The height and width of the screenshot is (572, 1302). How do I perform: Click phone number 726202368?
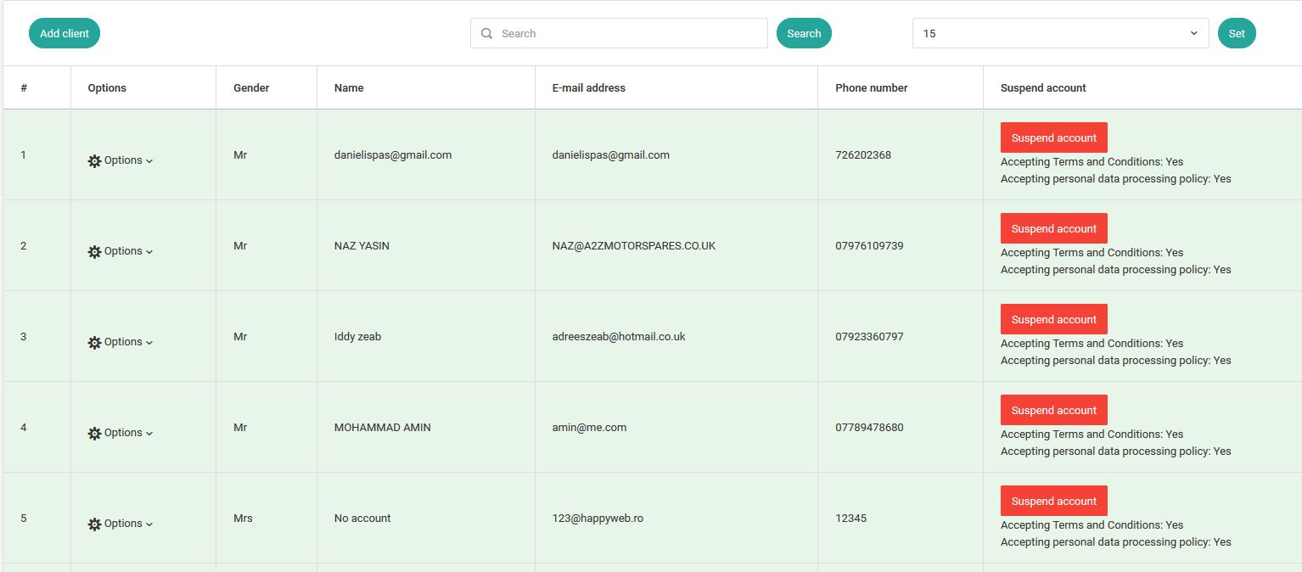(x=863, y=154)
